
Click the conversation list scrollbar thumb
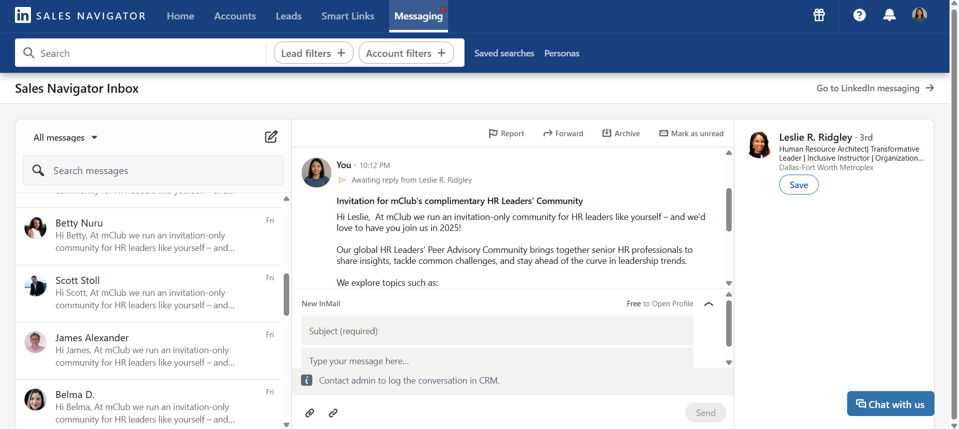pos(287,294)
